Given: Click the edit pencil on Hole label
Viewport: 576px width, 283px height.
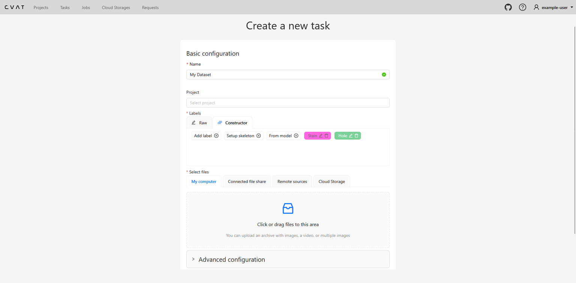Looking at the screenshot, I should (351, 136).
